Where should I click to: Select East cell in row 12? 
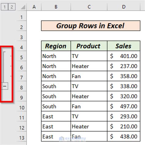click(x=56, y=126)
